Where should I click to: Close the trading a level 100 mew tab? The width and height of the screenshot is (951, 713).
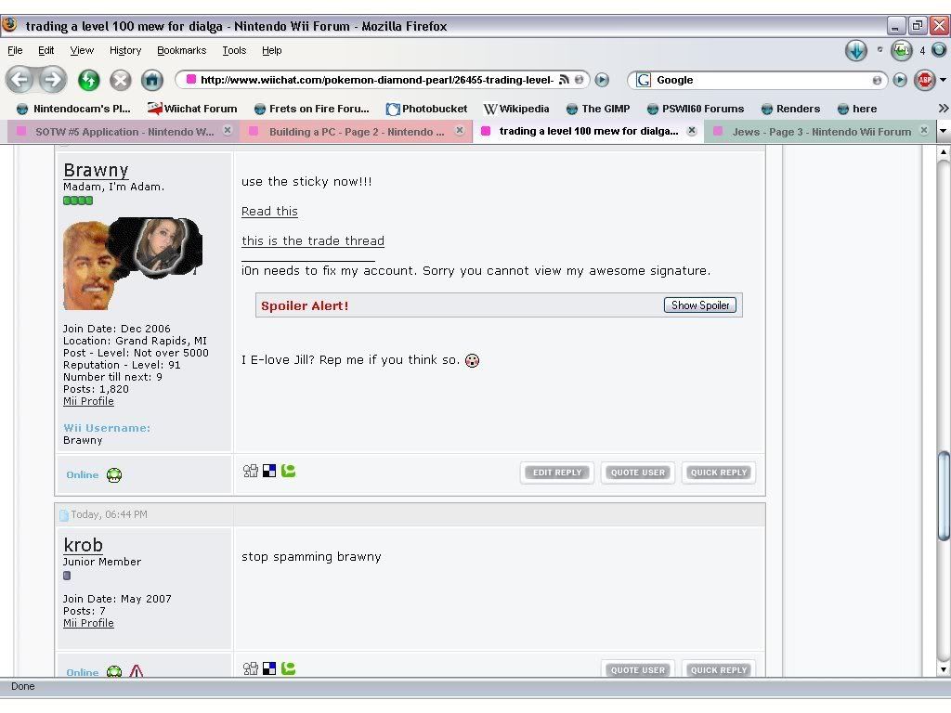click(x=691, y=130)
